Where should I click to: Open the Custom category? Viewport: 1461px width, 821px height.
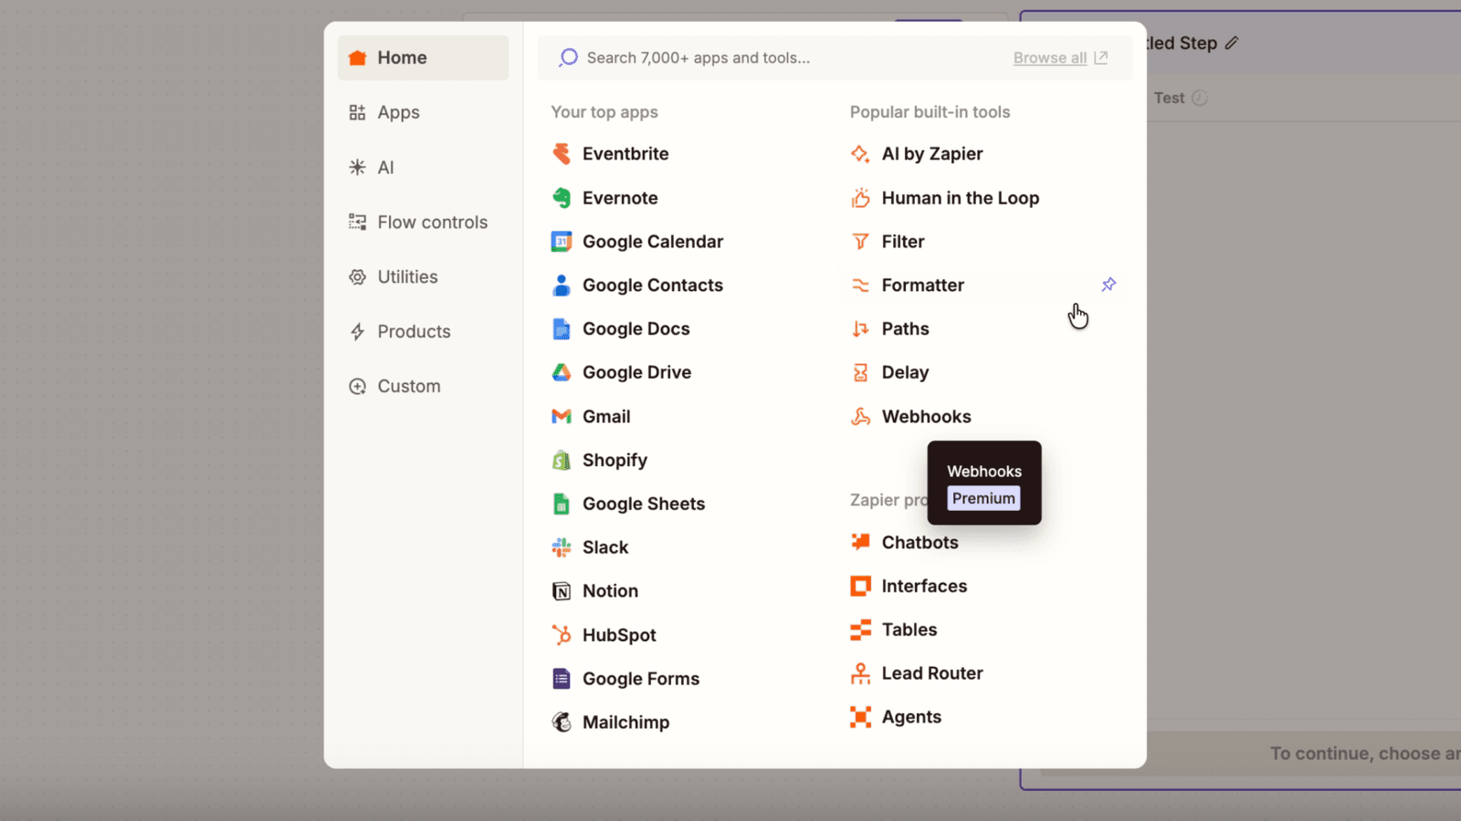pyautogui.click(x=423, y=386)
